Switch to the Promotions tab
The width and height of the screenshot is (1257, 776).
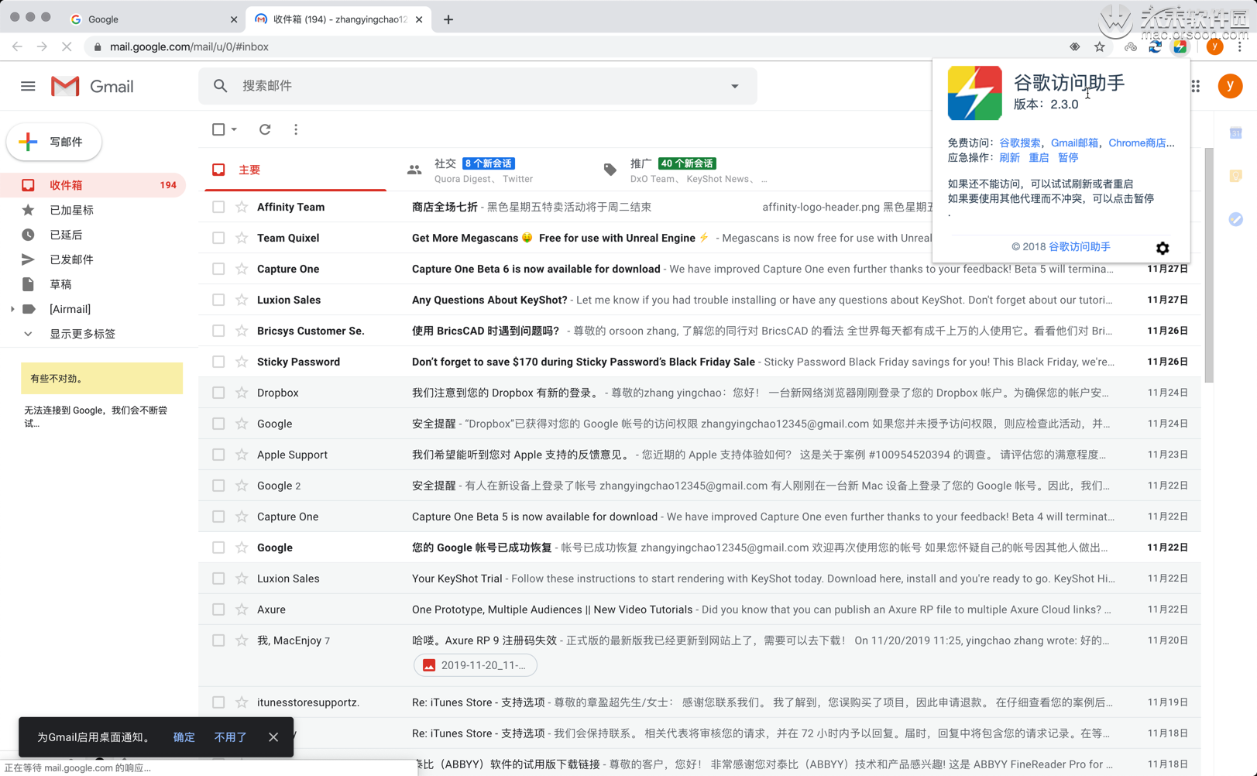(685, 170)
